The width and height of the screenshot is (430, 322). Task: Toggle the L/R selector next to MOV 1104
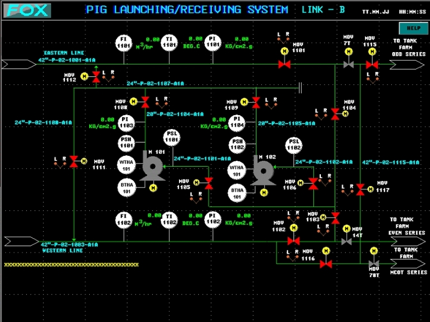pos(321,113)
